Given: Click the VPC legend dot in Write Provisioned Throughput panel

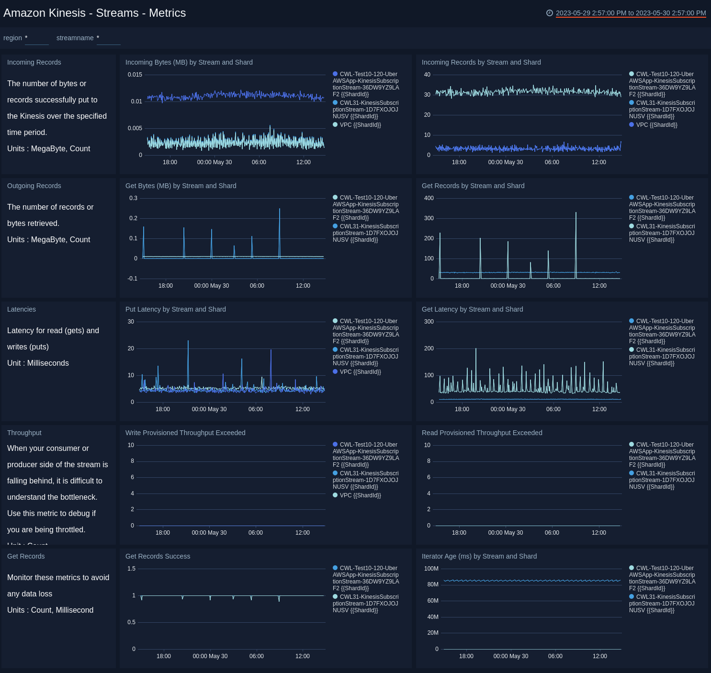Looking at the screenshot, I should pos(335,495).
